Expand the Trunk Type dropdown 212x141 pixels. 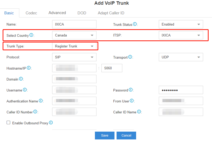pyautogui.click(x=74, y=46)
